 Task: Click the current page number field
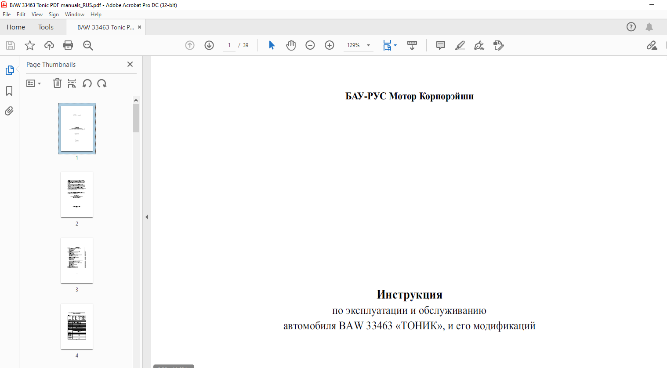click(229, 45)
